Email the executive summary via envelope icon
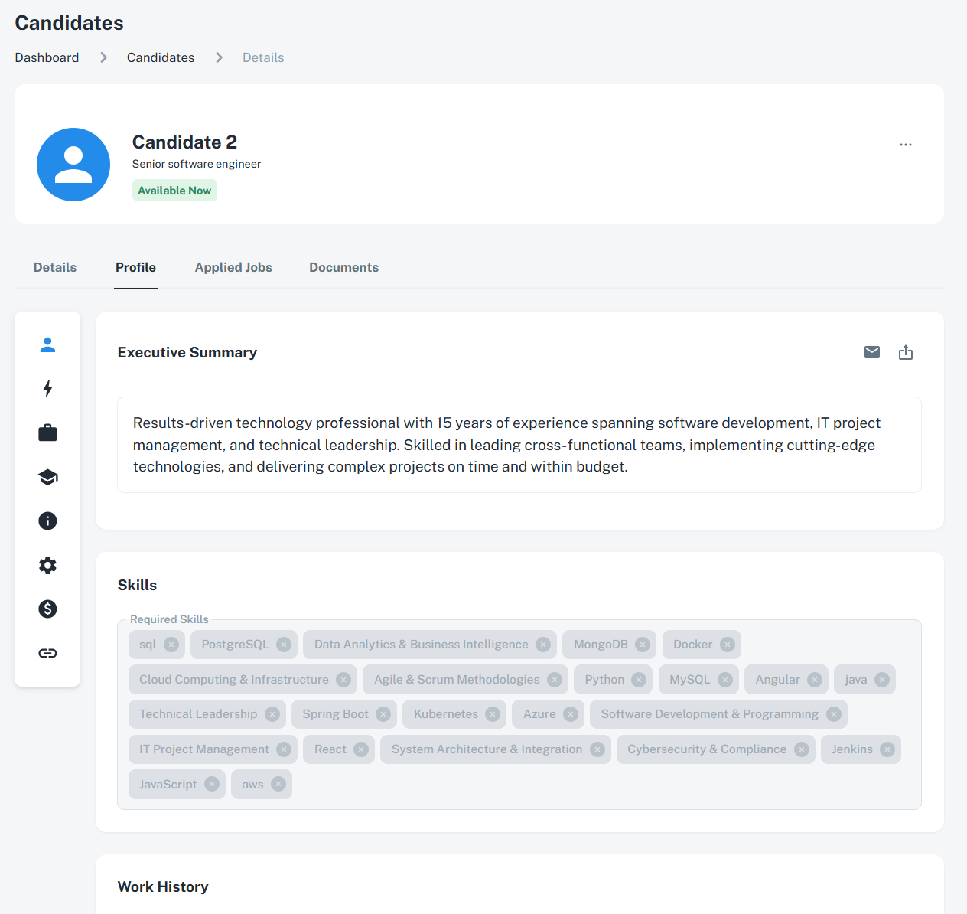Image resolution: width=967 pixels, height=914 pixels. pos(872,352)
